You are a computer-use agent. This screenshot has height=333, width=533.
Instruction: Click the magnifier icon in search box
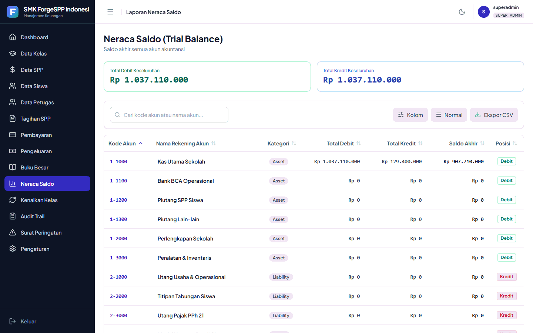point(117,115)
